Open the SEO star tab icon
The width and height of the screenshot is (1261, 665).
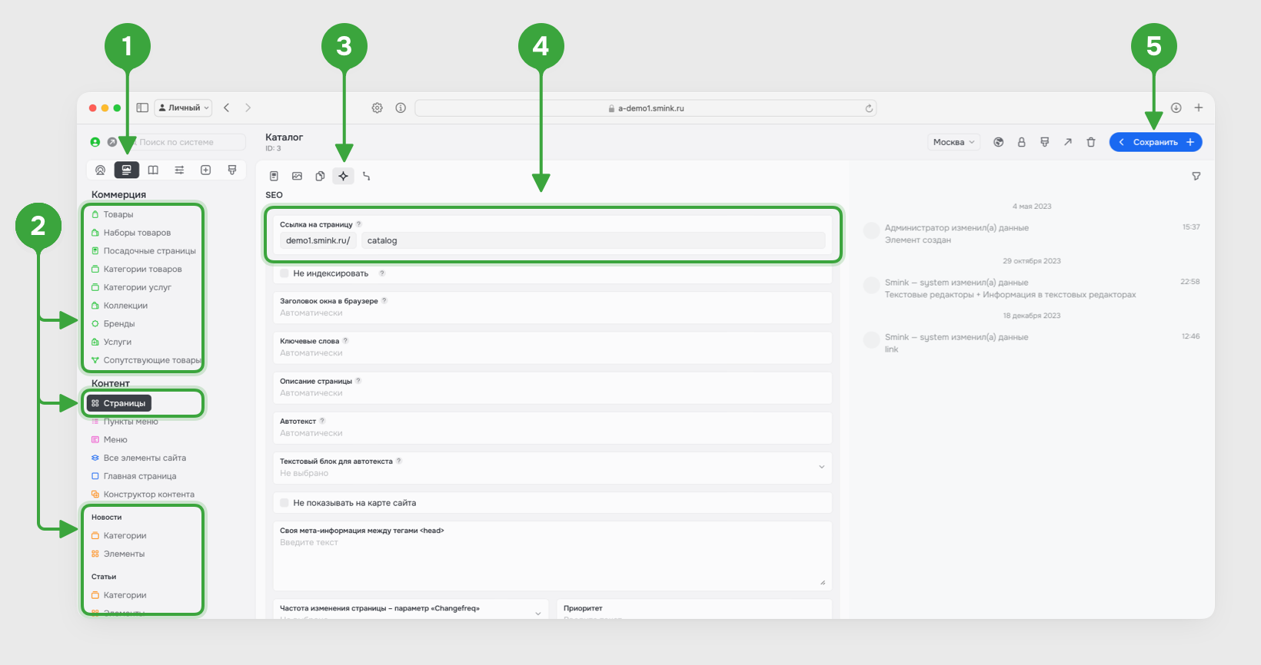coord(343,176)
